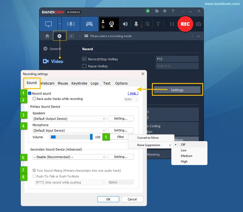Toggle the speaker sound icon in toolbar

[125, 24]
